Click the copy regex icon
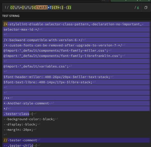Screen dimensions: 151x147 pyautogui.click(x=146, y=8)
